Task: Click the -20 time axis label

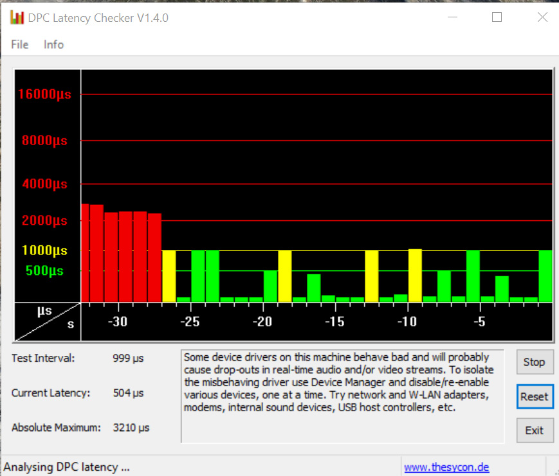Action: click(262, 322)
